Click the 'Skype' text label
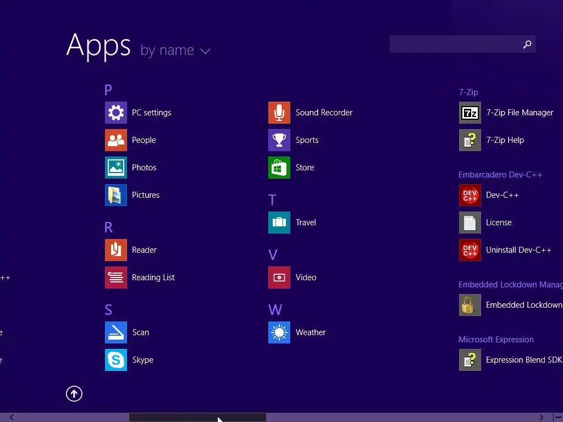The width and height of the screenshot is (563, 422). click(142, 360)
